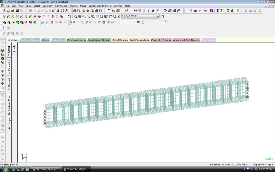Click the Zoom In plus magnifier

pos(84,17)
